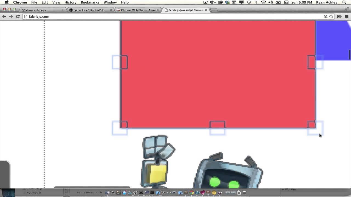Close the Fabric.js Javascript Canvas tab
Screen dimensions: 351x197
coord(206,10)
